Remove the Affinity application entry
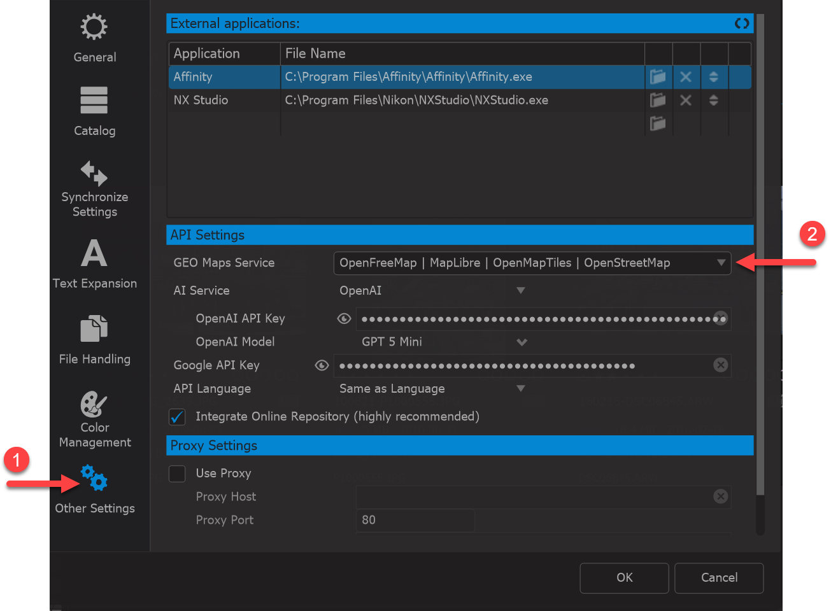The image size is (838, 611). (686, 77)
